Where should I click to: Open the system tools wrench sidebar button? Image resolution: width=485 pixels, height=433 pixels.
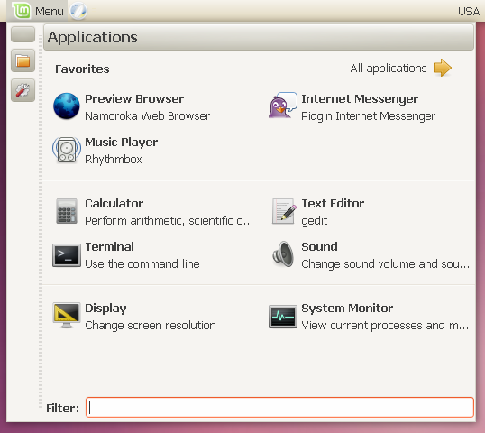coord(23,90)
